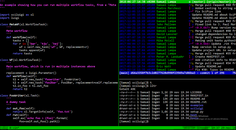This screenshot has width=236, height=130.
Task: Select the '<0.9.5b6> Update .rst' tagged commit
Action: pos(178,44)
